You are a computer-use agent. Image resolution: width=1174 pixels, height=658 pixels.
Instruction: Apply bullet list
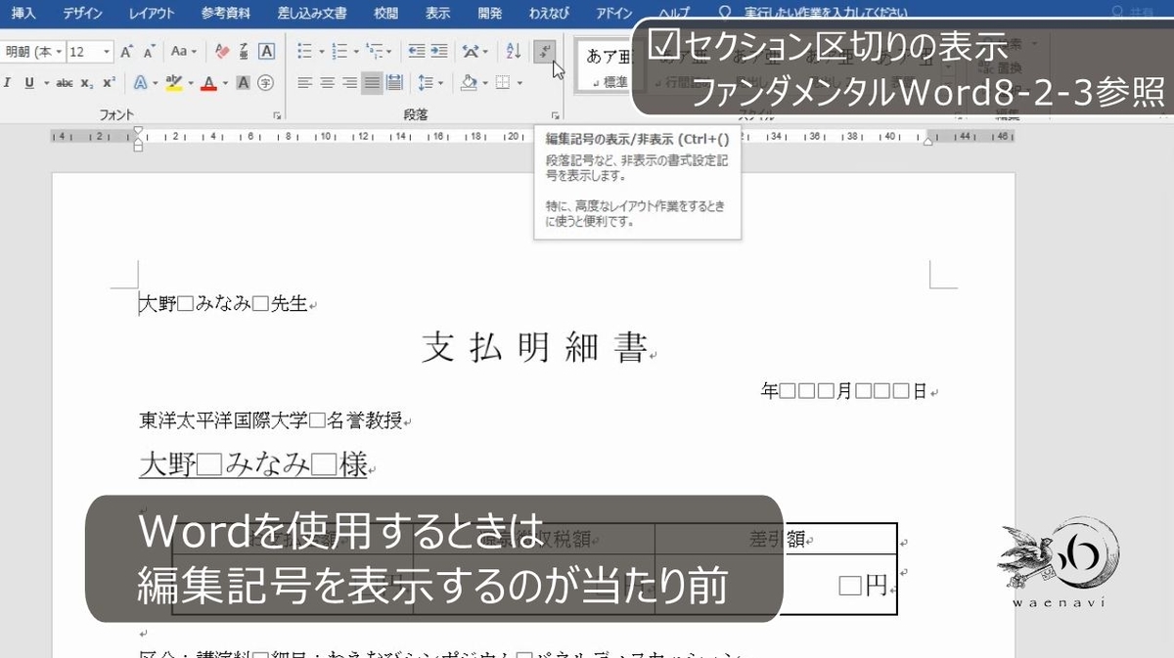304,52
